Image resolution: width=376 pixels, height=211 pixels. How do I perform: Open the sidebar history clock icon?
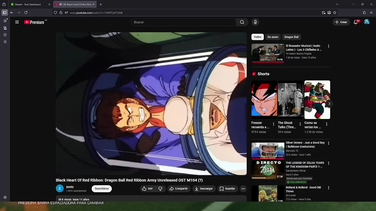5,35
